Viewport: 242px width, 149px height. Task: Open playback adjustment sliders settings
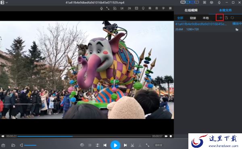[x=97, y=145]
